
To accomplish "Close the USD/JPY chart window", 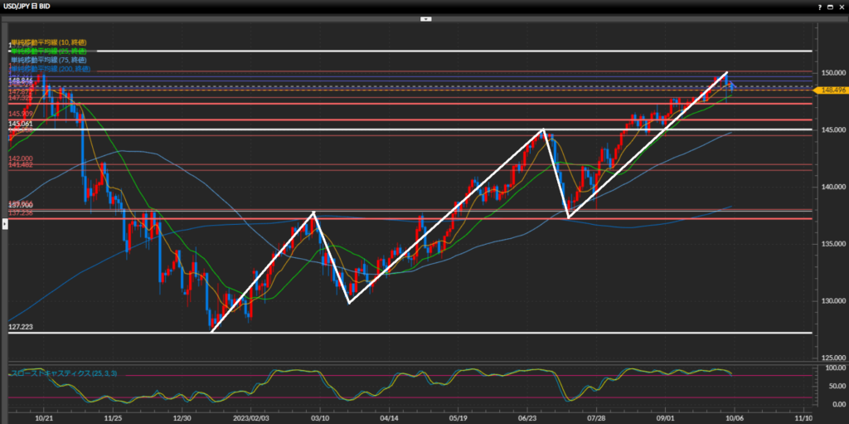I will point(842,7).
